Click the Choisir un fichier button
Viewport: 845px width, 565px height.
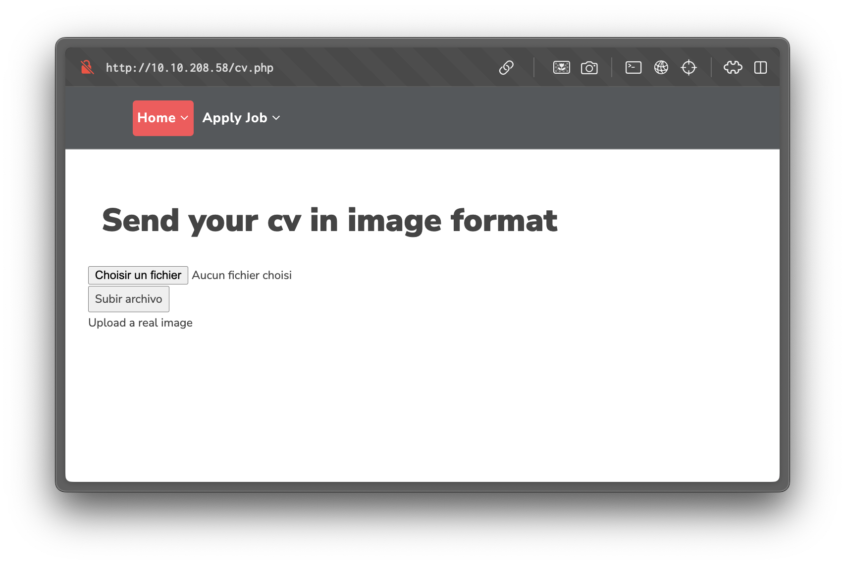(x=138, y=275)
